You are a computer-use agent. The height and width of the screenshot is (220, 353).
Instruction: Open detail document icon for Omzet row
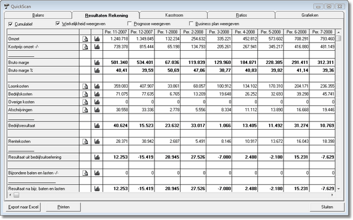tap(85, 39)
